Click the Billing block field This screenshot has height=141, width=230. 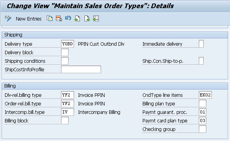(65, 120)
